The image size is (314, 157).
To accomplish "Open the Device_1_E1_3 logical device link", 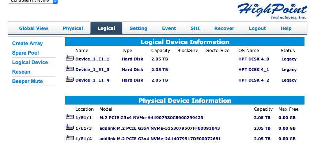I will point(92,70).
